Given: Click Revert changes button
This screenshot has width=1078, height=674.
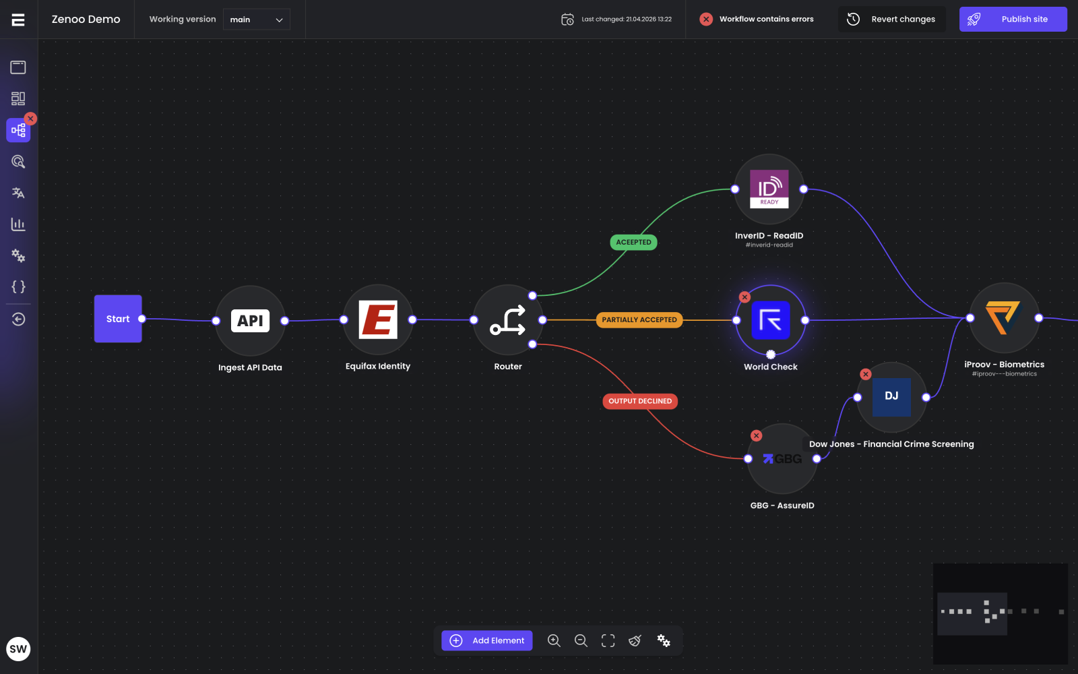Looking at the screenshot, I should 892,20.
